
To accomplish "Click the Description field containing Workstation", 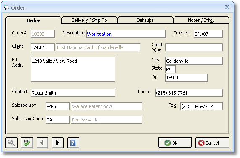I will [126, 34].
